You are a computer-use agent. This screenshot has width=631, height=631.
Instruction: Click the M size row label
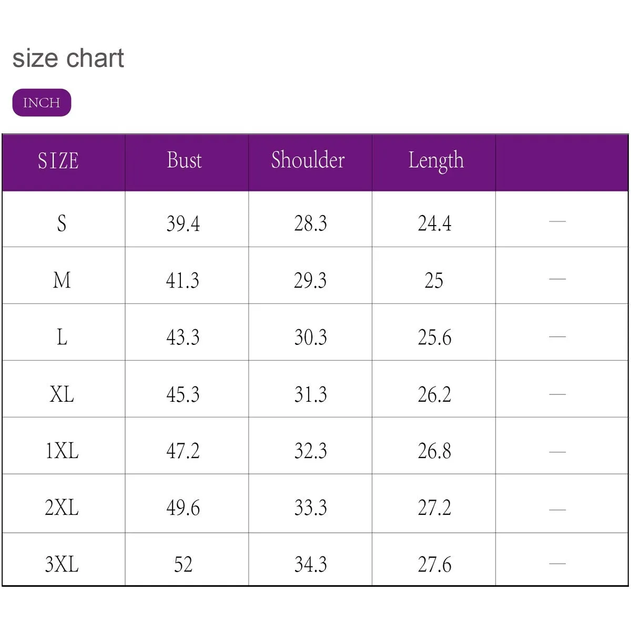62,280
